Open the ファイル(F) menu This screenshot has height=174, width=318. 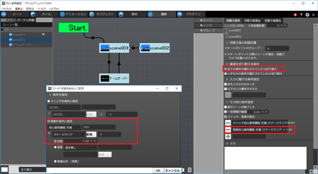(7, 9)
